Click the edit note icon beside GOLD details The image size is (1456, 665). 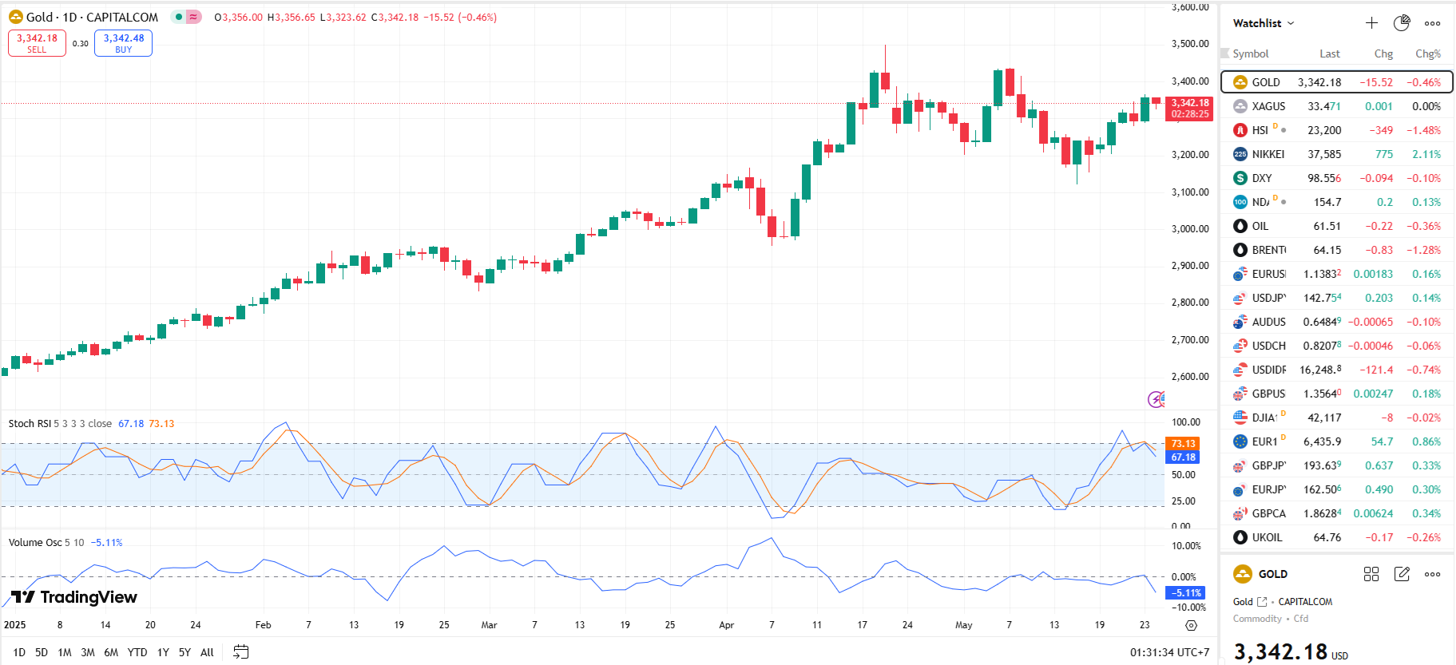(x=1402, y=574)
